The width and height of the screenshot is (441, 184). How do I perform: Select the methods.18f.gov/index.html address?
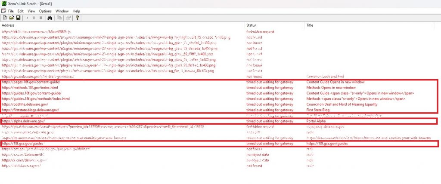pos(30,88)
